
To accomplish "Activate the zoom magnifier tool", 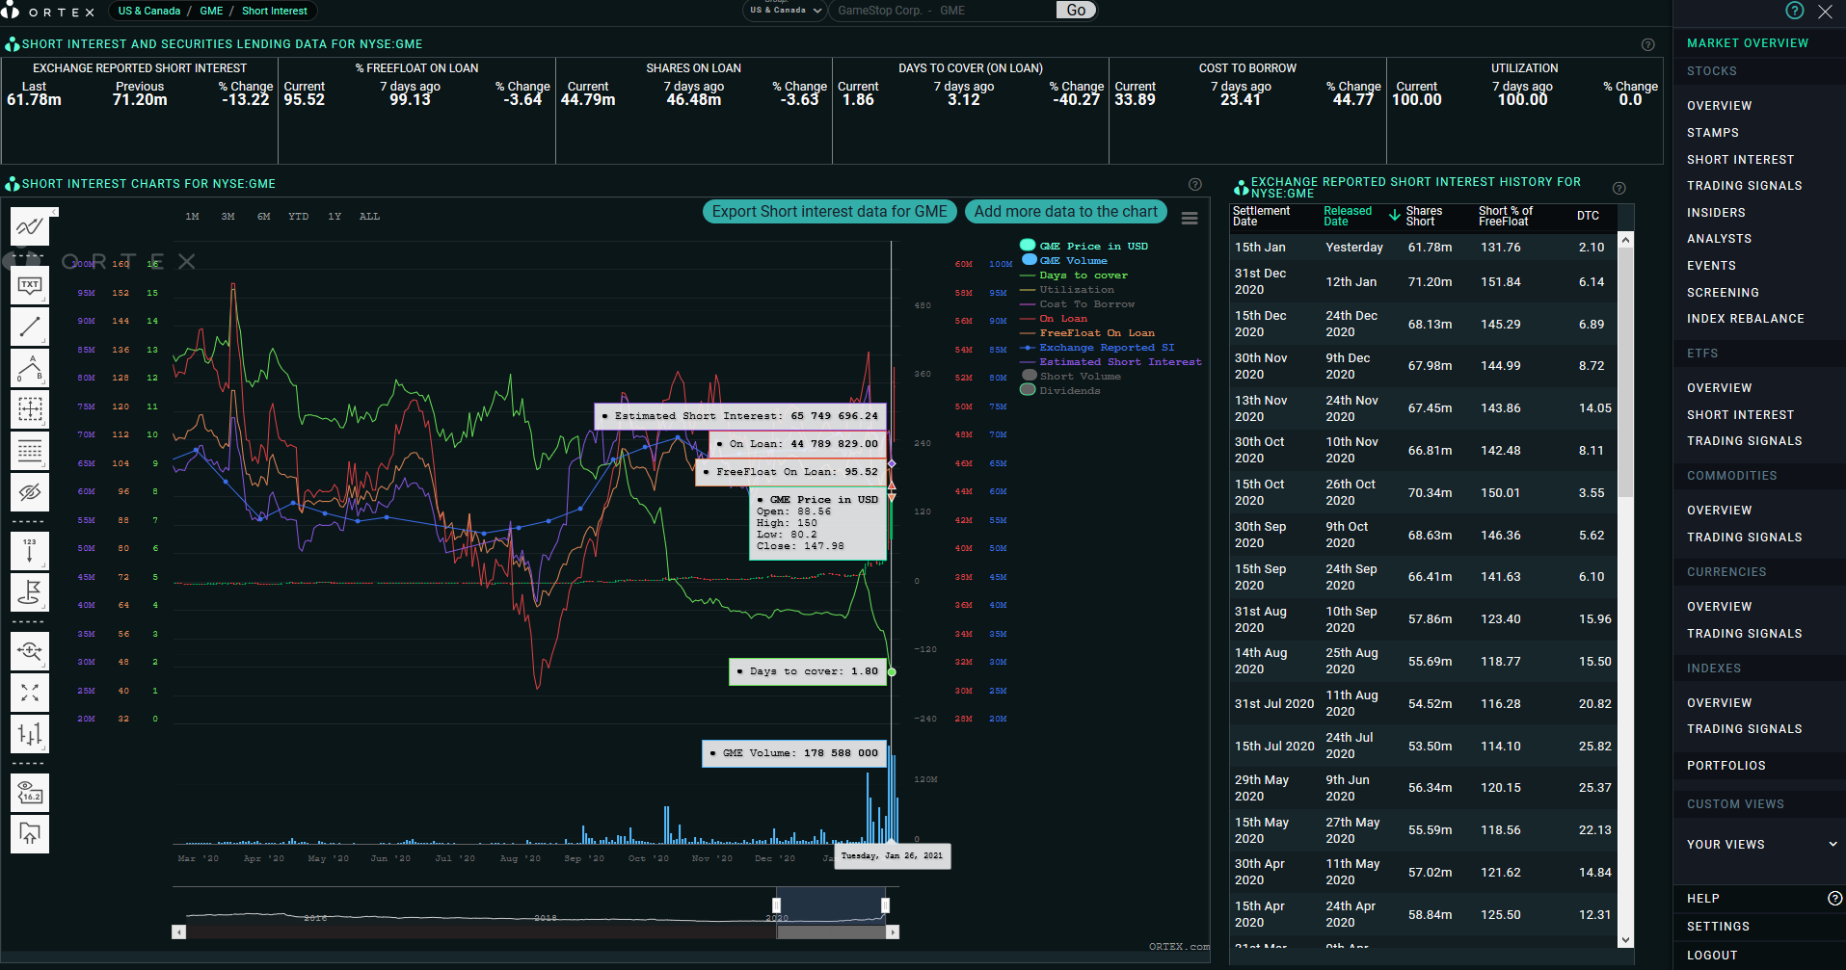I will coord(30,651).
